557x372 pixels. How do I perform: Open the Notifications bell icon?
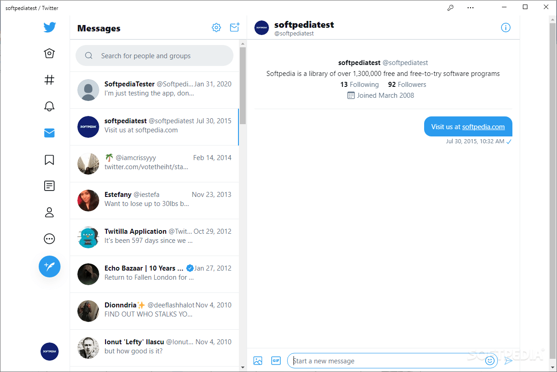pos(50,106)
